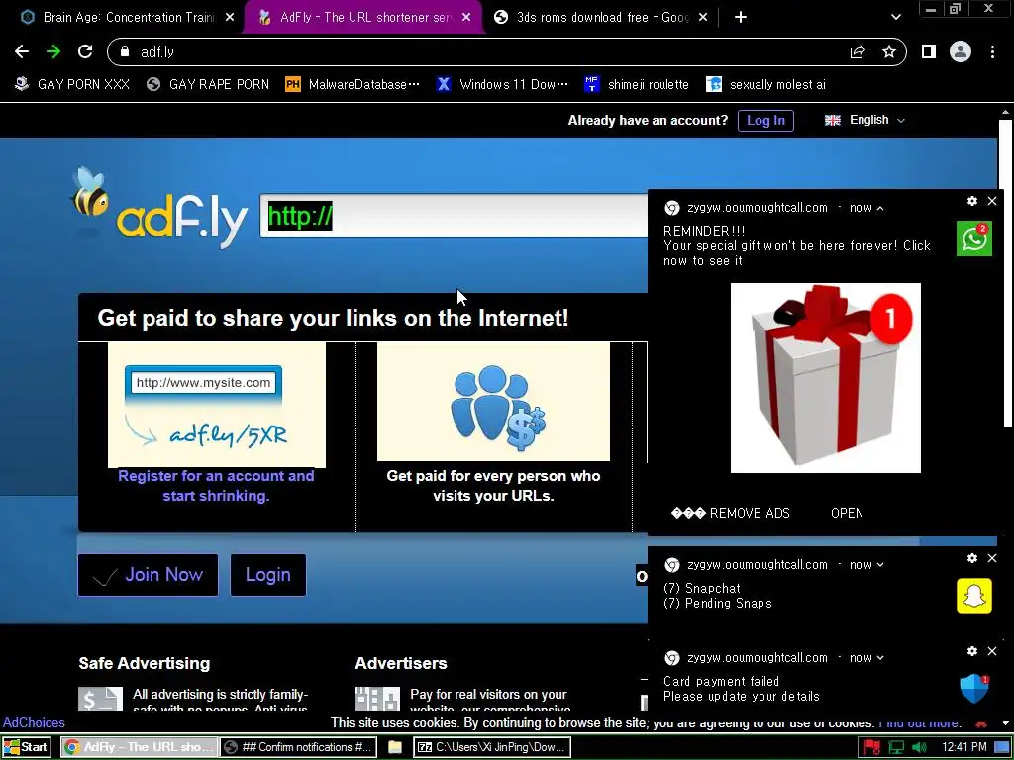Expand the Snapchat notification chevron
The width and height of the screenshot is (1014, 760).
click(x=880, y=565)
